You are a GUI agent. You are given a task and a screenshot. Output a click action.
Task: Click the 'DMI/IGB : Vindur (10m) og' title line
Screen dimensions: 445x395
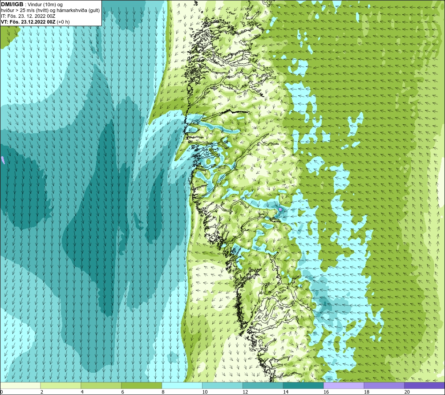tap(32, 4)
